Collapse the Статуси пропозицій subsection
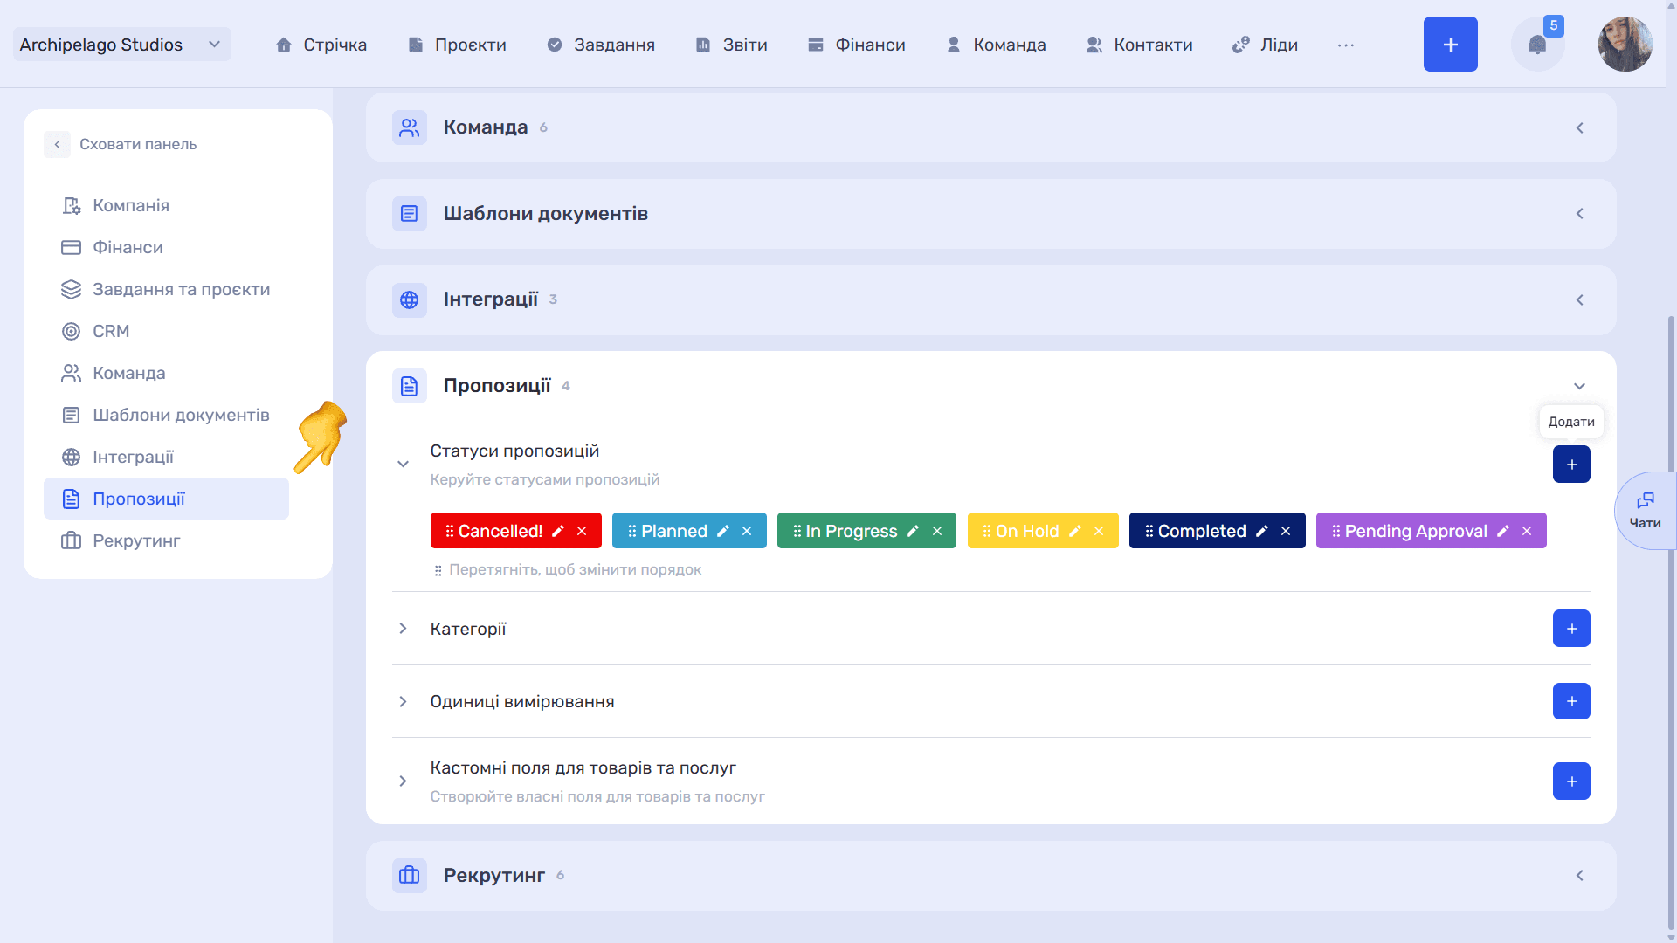The height and width of the screenshot is (943, 1677). point(403,464)
